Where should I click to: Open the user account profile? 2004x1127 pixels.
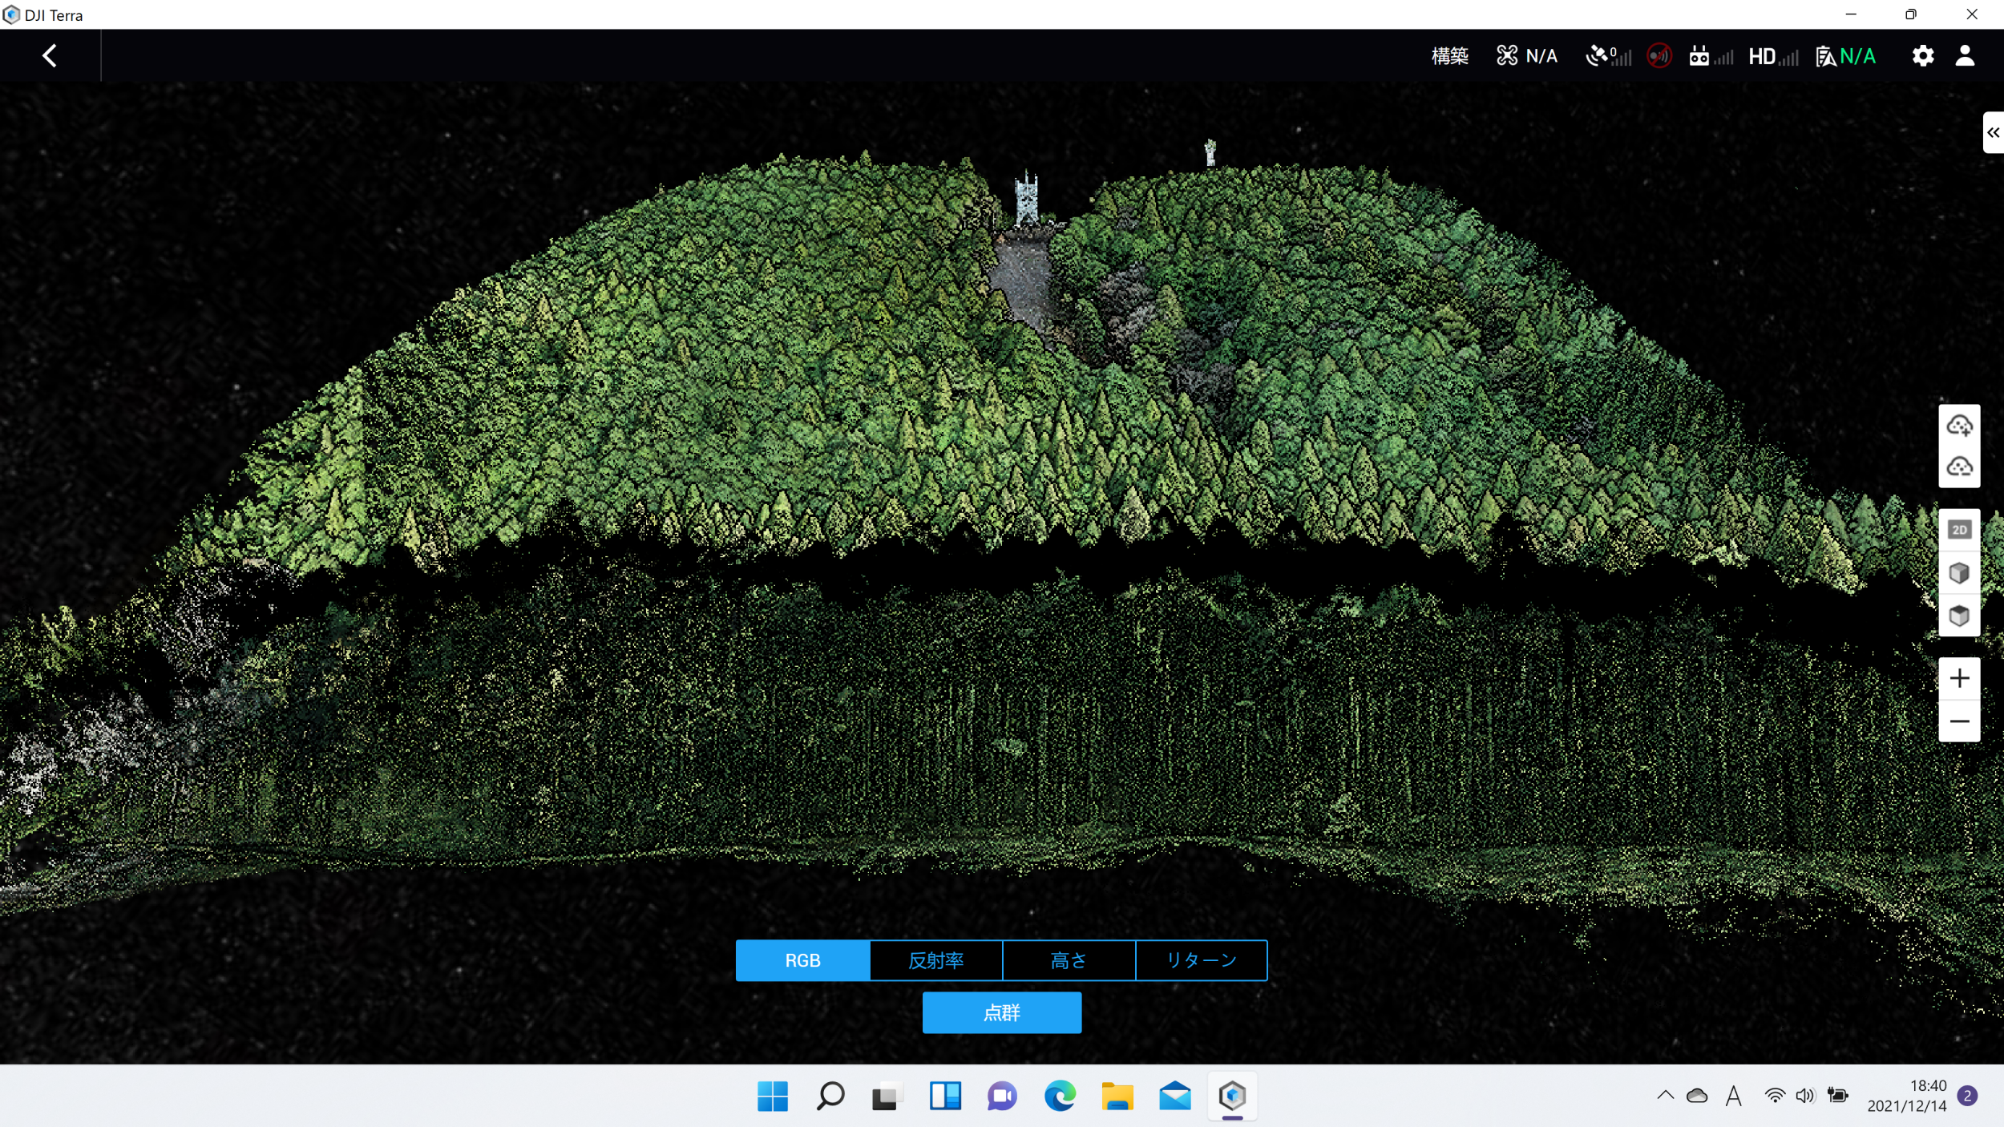coord(1965,55)
